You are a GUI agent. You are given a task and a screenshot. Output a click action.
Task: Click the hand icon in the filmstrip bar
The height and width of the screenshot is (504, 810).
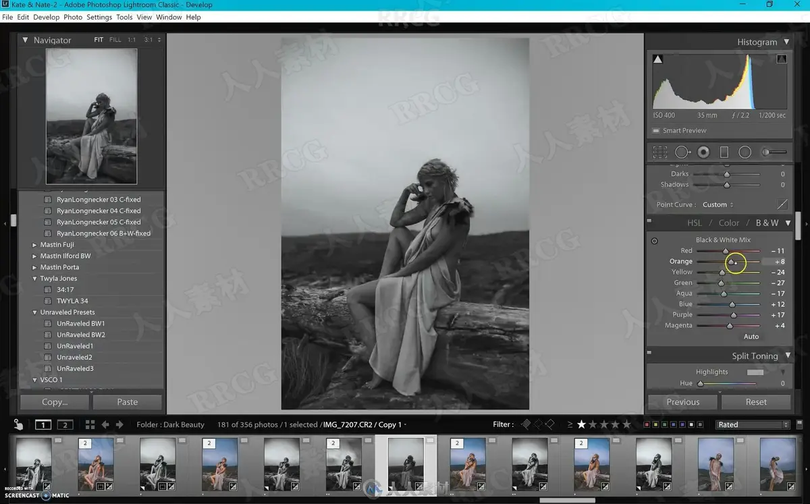[x=18, y=425]
